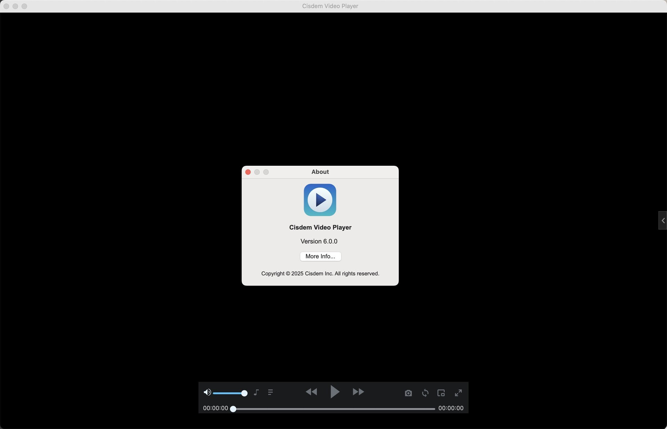Open the audio track music note icon

pos(256,393)
